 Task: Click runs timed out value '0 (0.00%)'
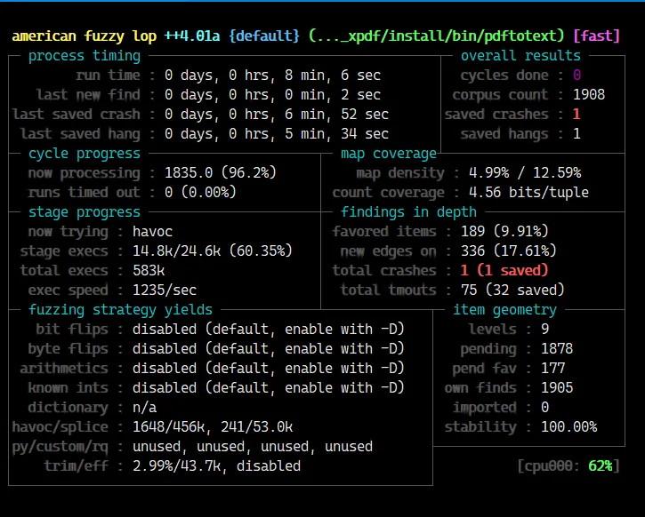click(x=200, y=193)
